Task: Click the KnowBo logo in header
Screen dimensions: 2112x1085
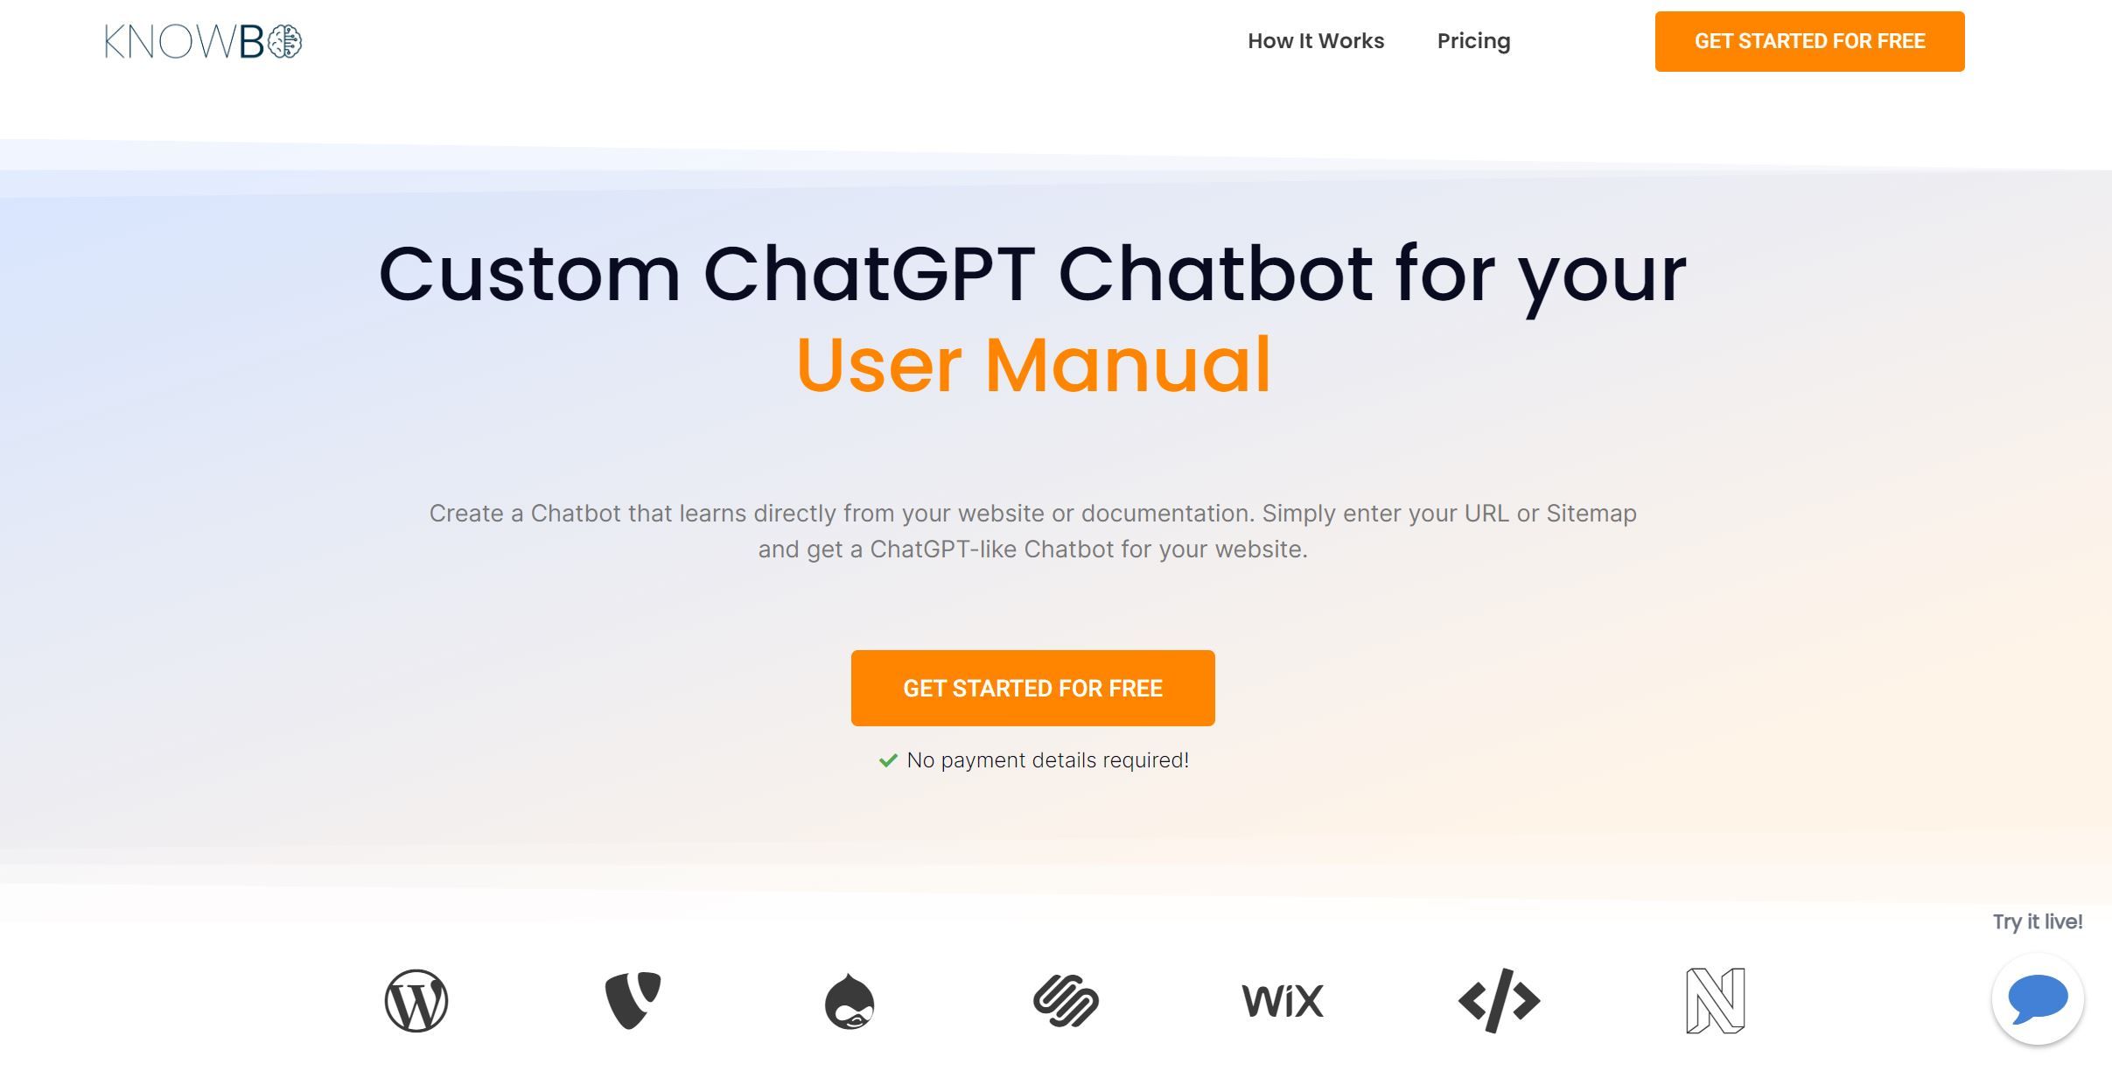Action: click(203, 40)
